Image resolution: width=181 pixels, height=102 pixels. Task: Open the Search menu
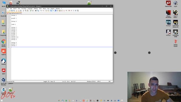click(x=15, y=8)
